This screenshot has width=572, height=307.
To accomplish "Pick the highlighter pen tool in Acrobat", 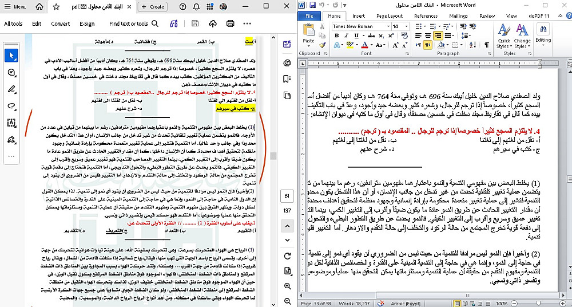I will tap(11, 89).
